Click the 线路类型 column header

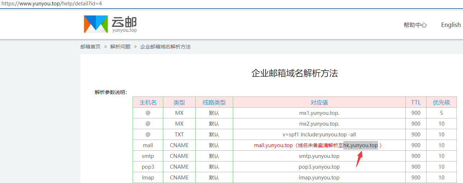click(x=214, y=102)
